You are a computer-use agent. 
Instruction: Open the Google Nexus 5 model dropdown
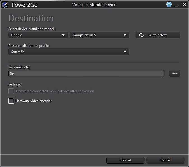(100, 35)
